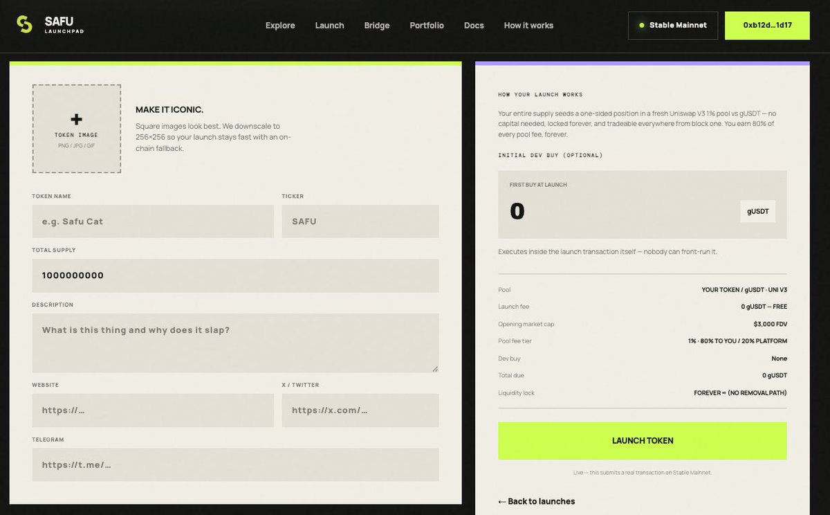Viewport: 830px width, 515px height.
Task: Click the First buy at launch amount 0
Action: click(x=517, y=211)
